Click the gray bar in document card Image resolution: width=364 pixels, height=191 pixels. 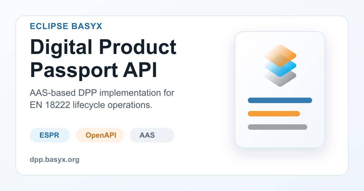(278, 127)
